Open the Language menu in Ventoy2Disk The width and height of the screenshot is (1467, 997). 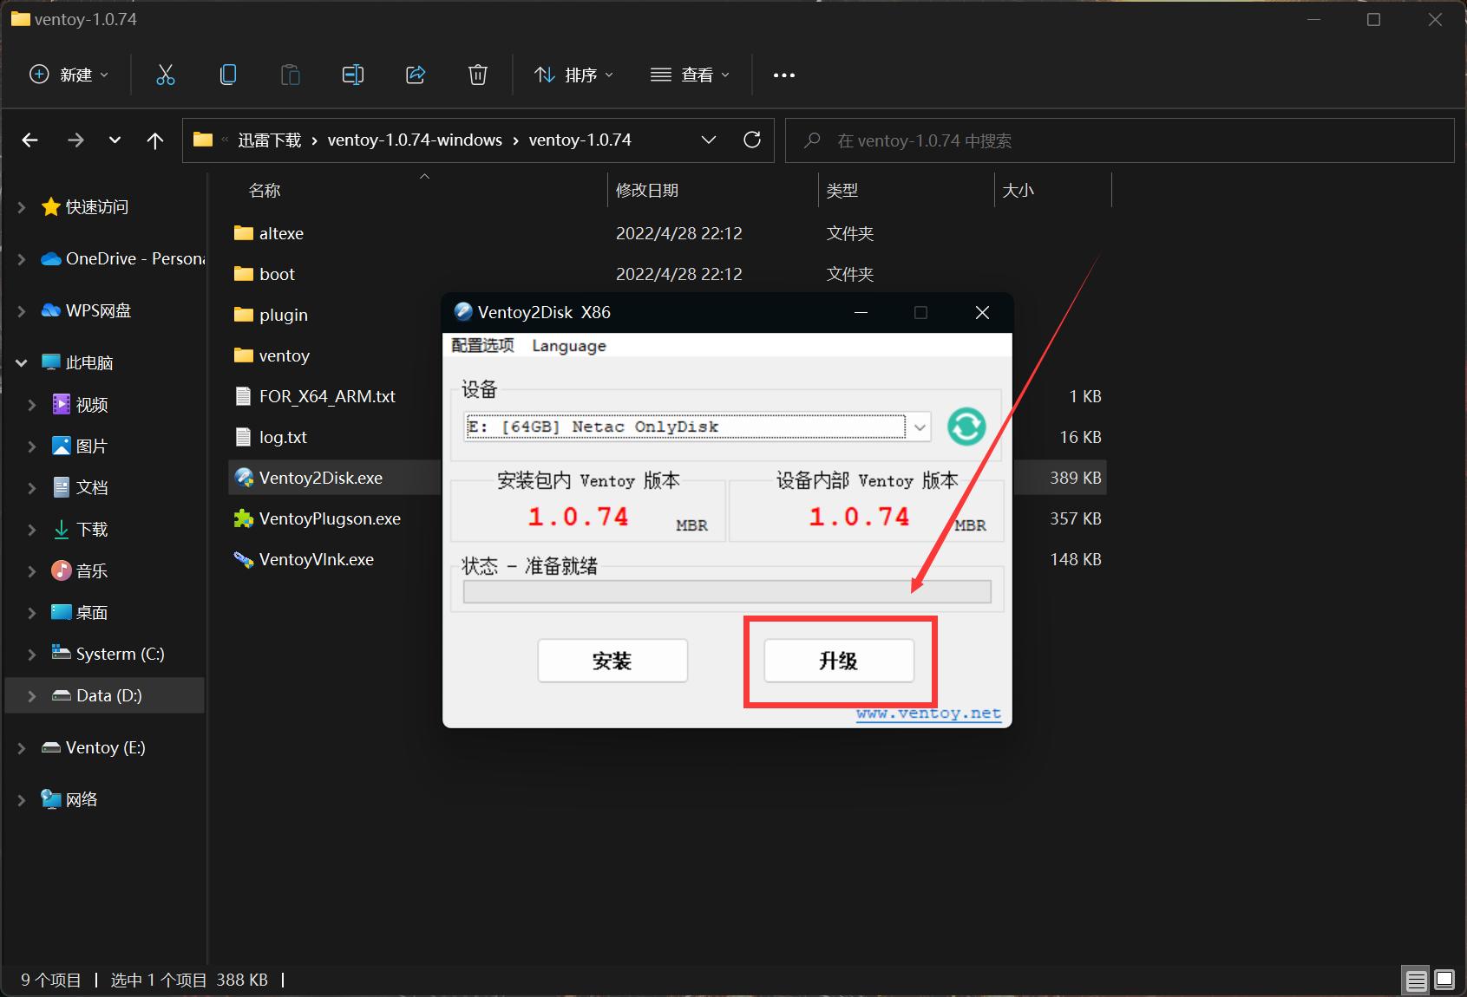click(x=568, y=345)
